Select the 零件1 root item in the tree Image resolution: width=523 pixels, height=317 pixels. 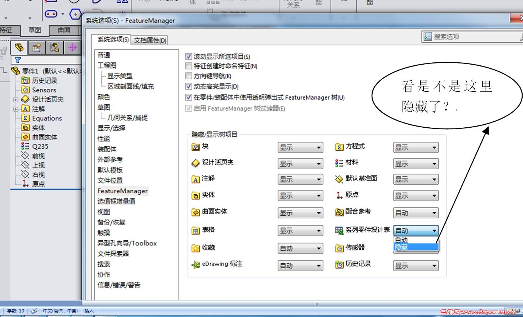coord(47,71)
